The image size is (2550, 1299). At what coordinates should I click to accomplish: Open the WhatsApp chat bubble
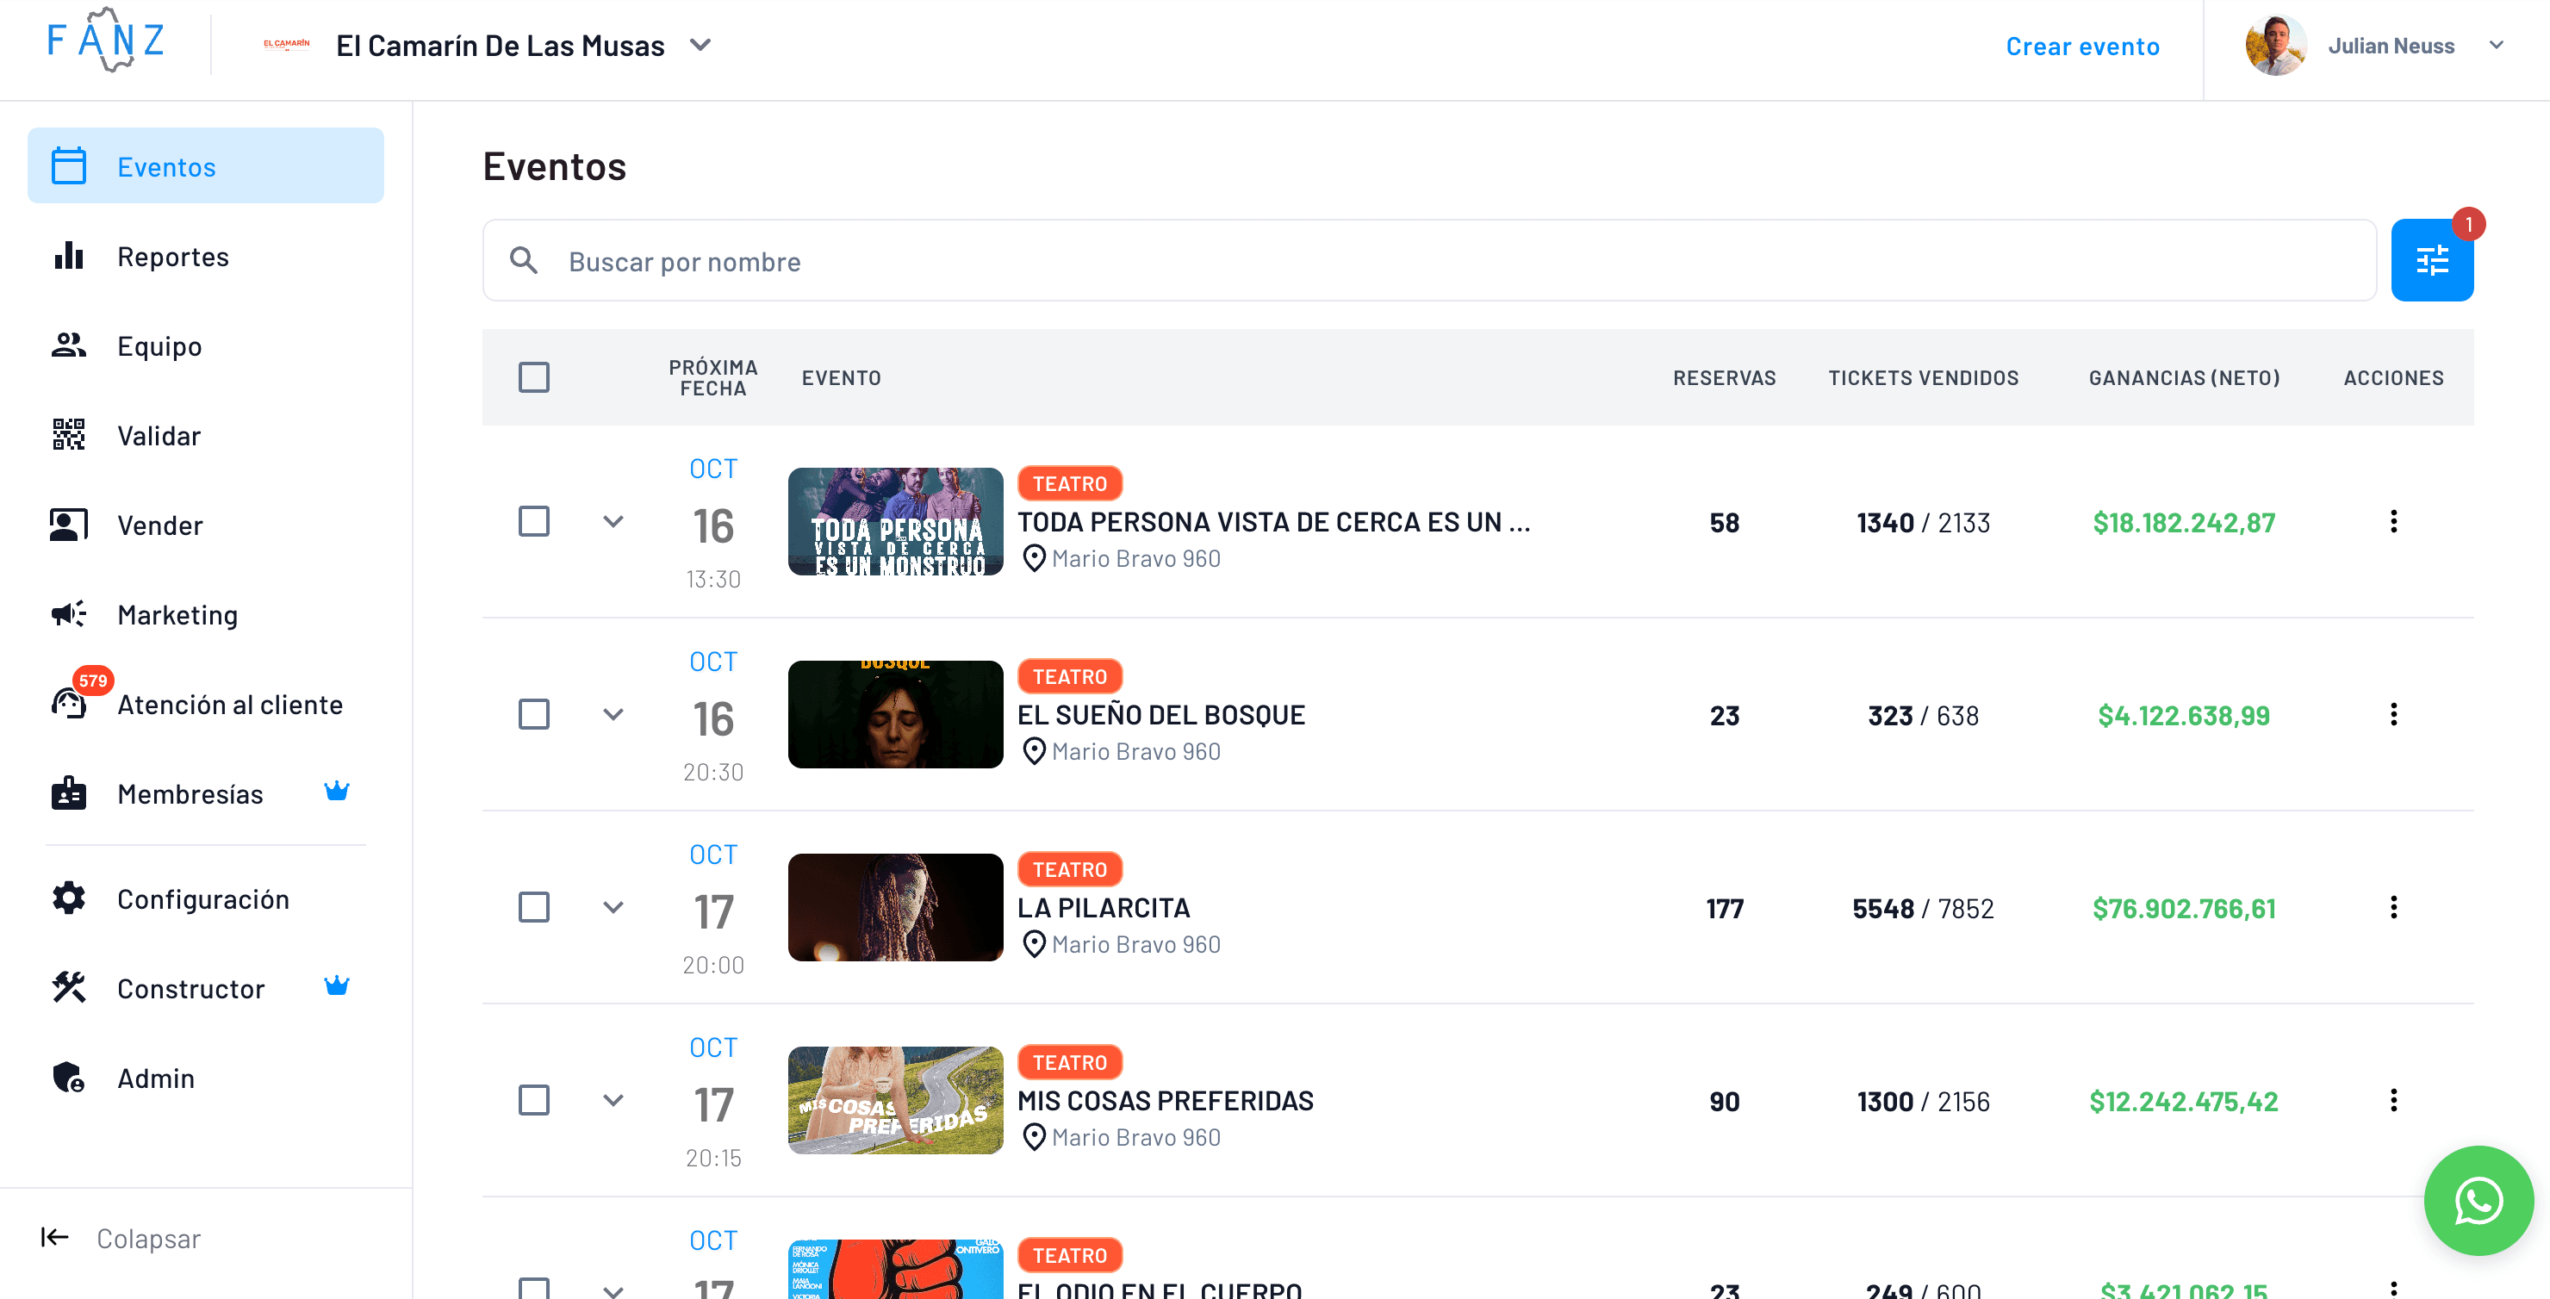pyautogui.click(x=2478, y=1200)
